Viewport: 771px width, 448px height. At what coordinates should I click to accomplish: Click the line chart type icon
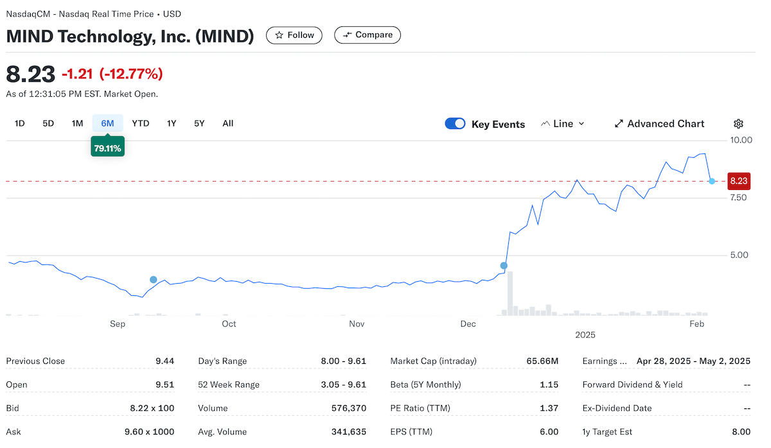545,124
